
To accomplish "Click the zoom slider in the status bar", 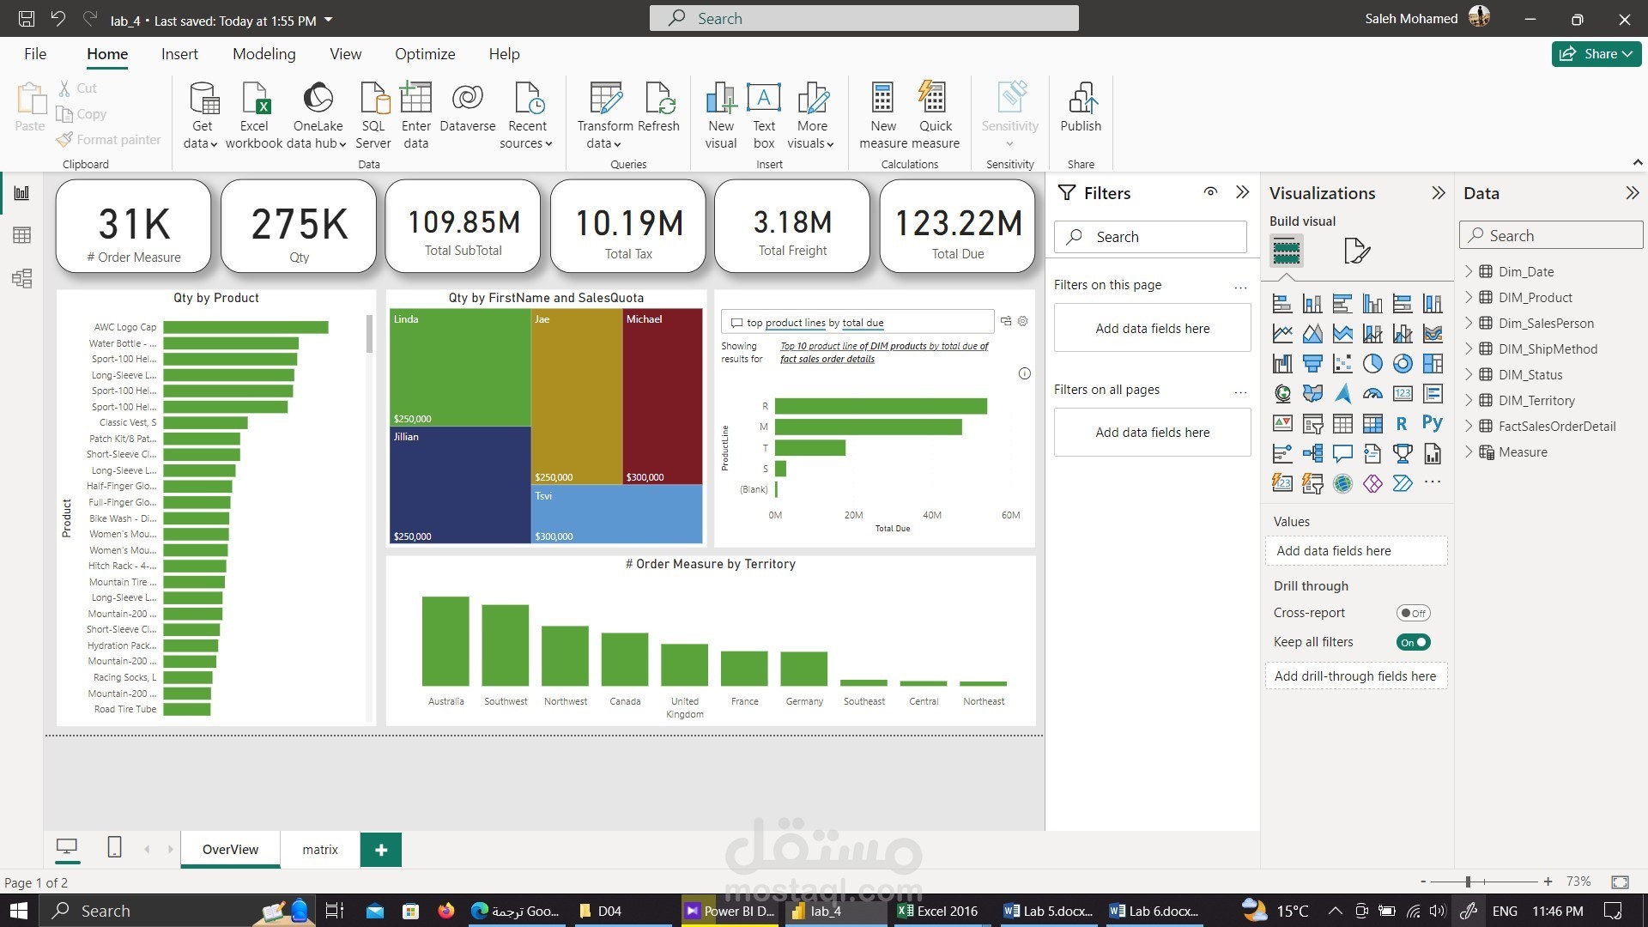I will pos(1468,882).
